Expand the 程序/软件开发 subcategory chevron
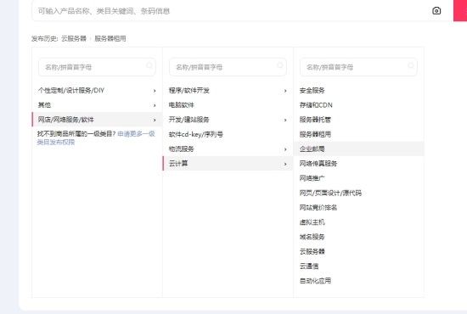The image size is (467, 314). click(285, 91)
